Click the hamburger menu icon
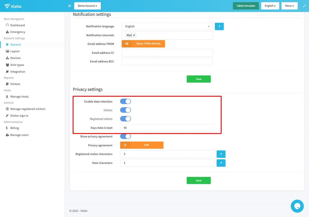Image resolution: width=309 pixels, height=217 pixels. click(x=70, y=6)
